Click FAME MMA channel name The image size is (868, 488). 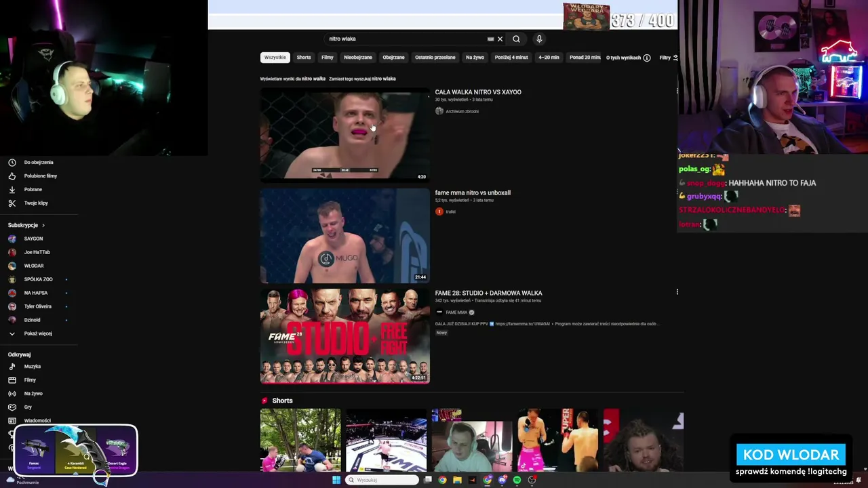click(x=456, y=312)
